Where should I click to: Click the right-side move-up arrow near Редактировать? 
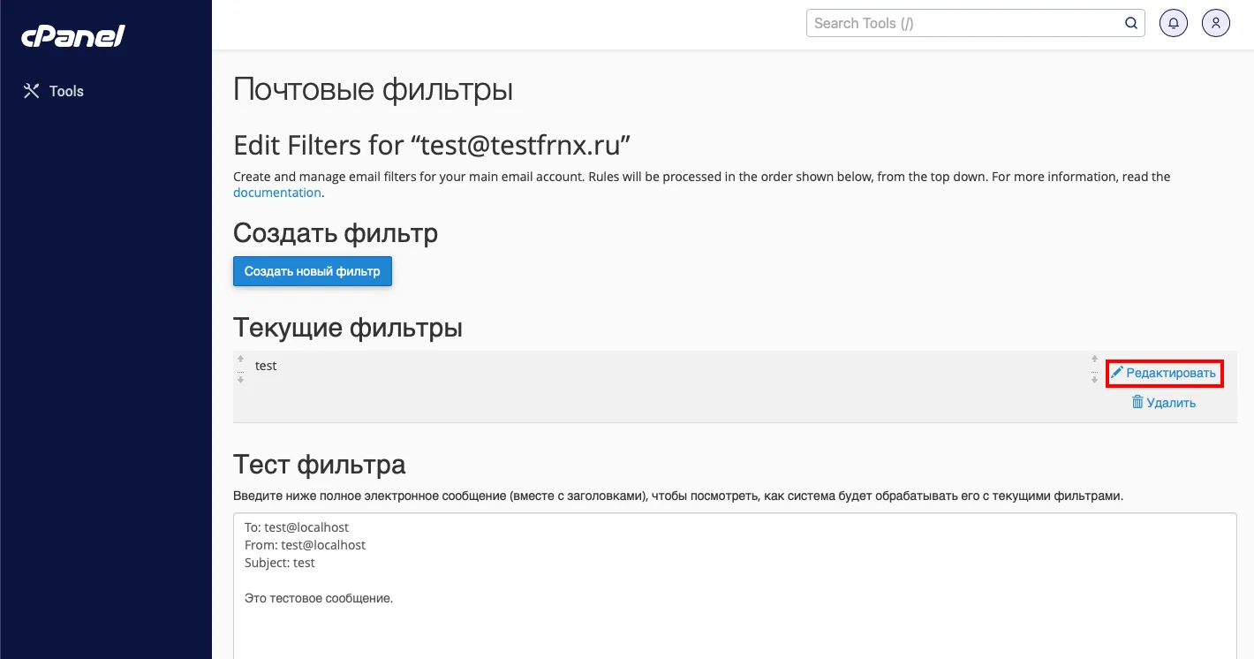[x=1095, y=360]
